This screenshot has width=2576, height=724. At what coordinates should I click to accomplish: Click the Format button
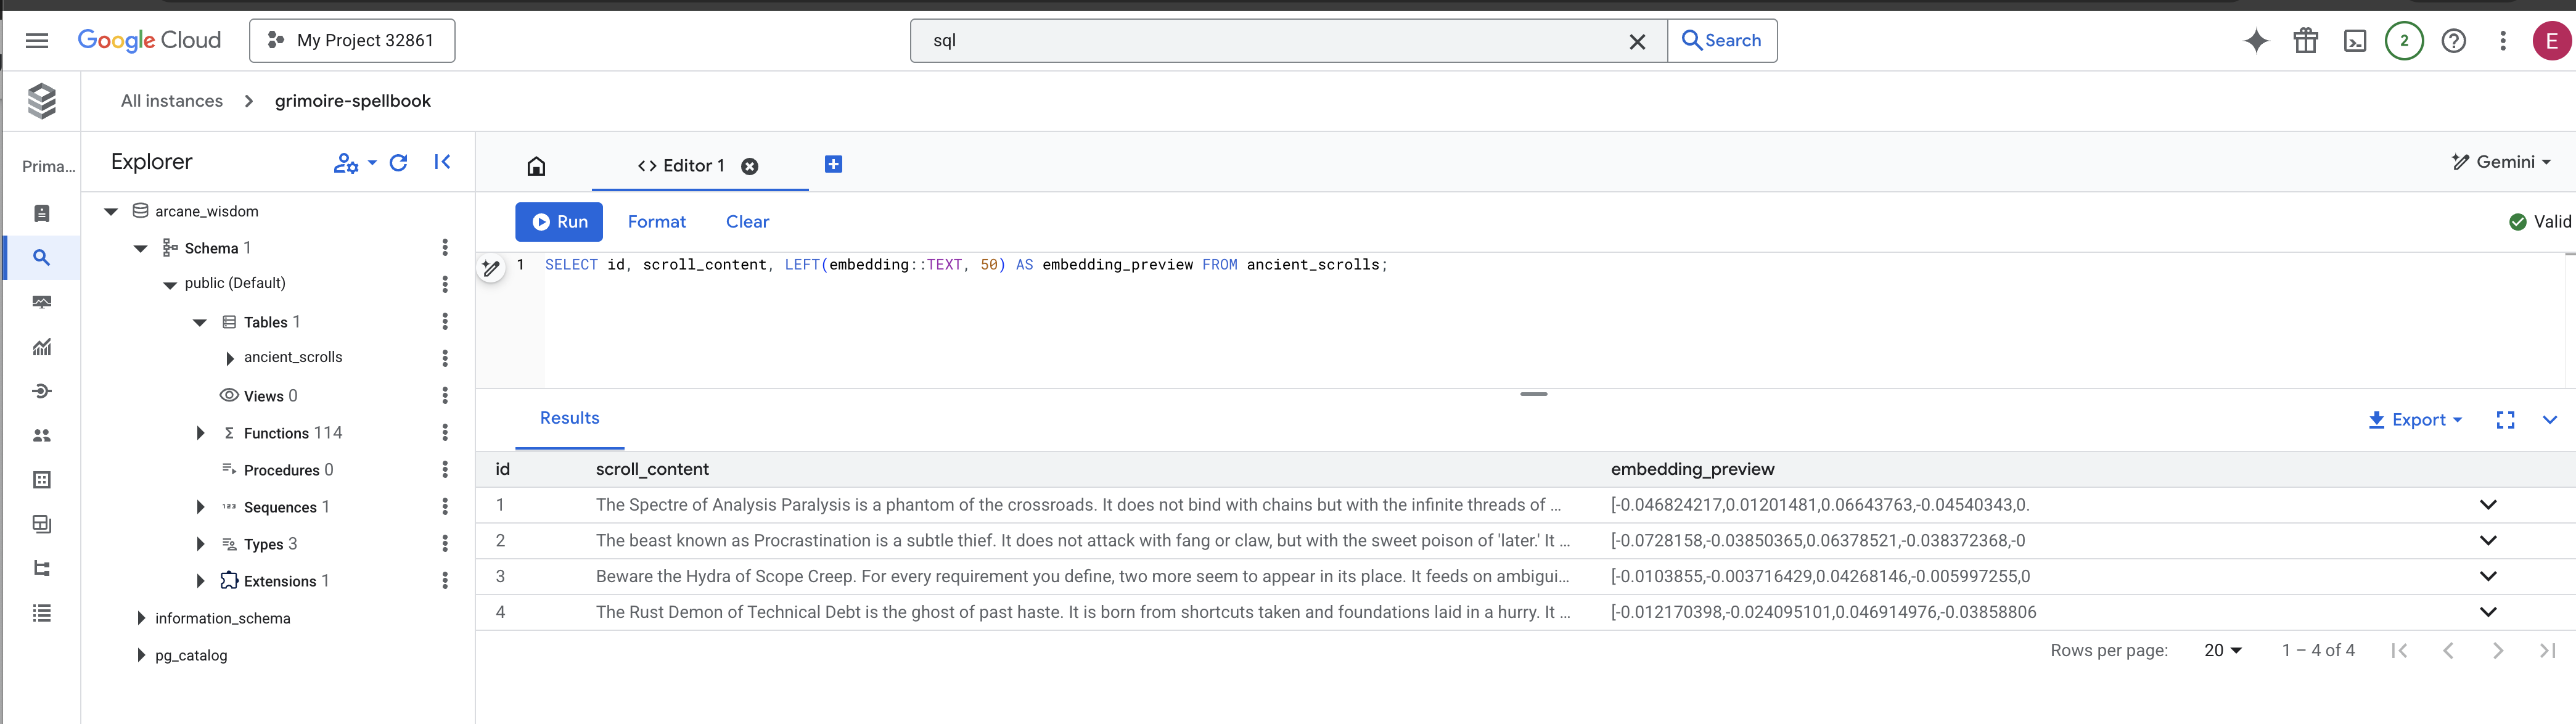tap(656, 222)
